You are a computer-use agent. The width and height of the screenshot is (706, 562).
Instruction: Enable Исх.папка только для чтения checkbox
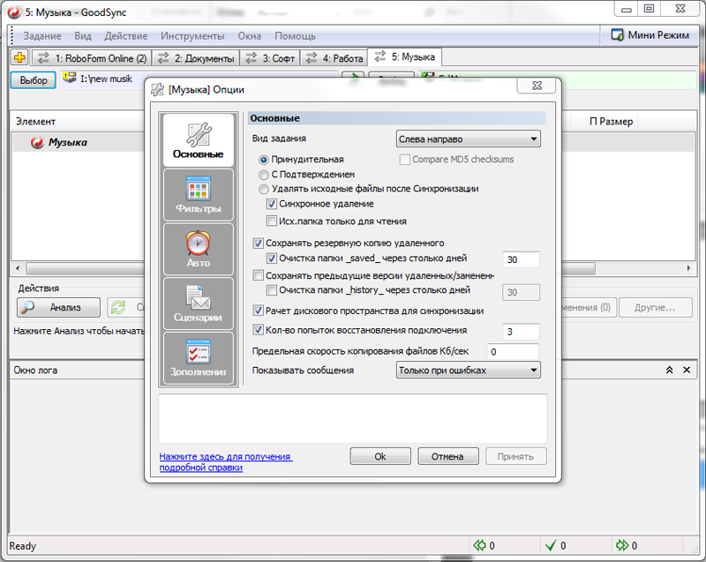coord(272,221)
